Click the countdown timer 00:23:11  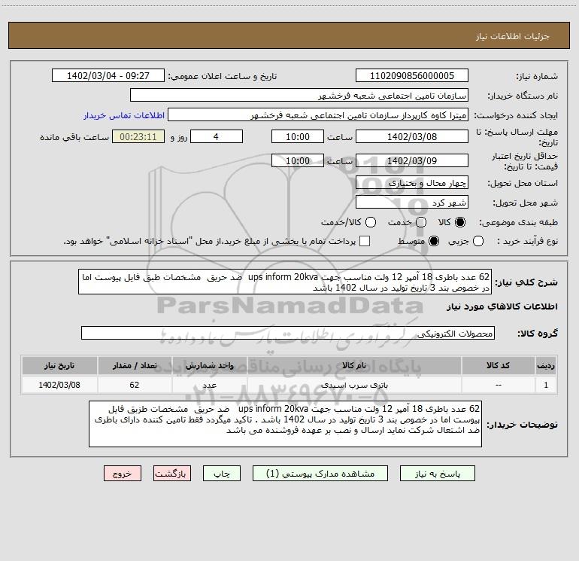coord(138,136)
